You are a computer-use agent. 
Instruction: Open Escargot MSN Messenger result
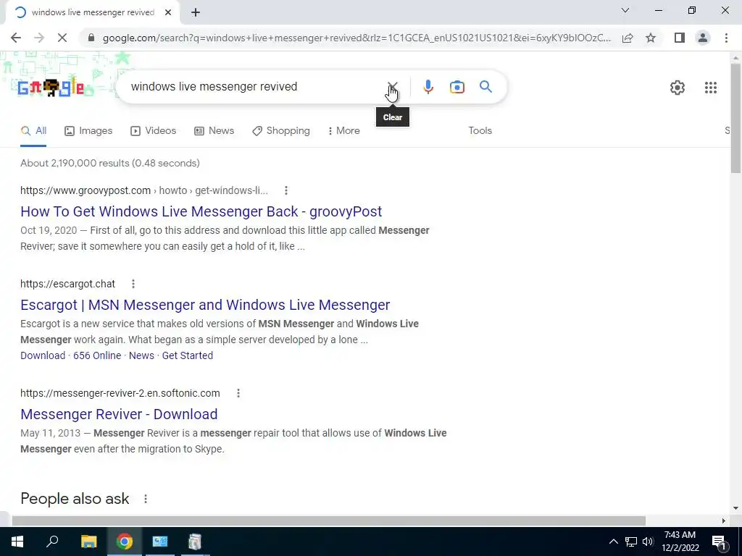coord(205,305)
